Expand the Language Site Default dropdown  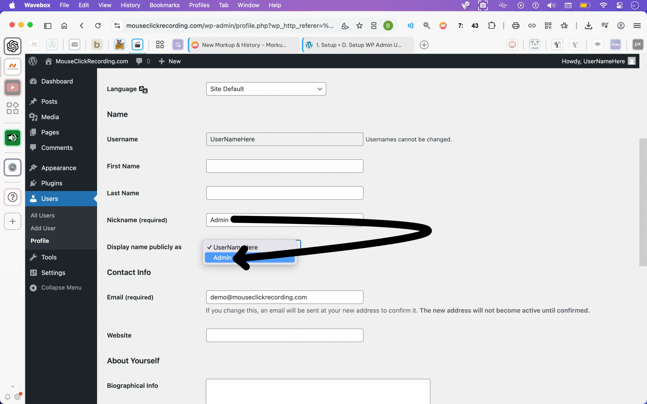click(x=266, y=89)
